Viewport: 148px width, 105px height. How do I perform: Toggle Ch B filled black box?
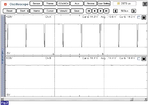[144, 59]
